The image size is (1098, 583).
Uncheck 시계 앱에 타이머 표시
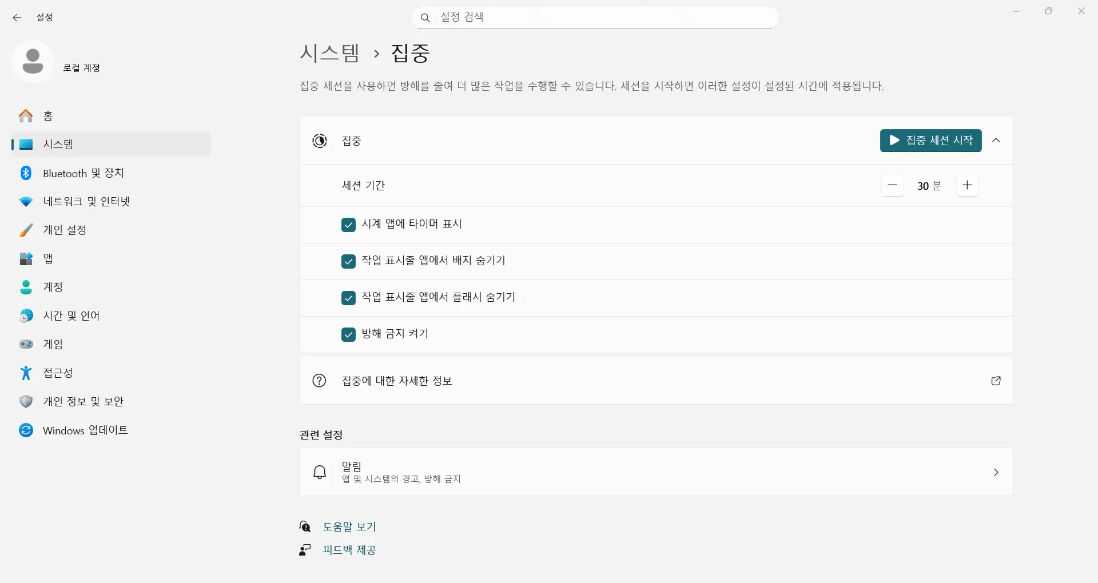point(348,225)
